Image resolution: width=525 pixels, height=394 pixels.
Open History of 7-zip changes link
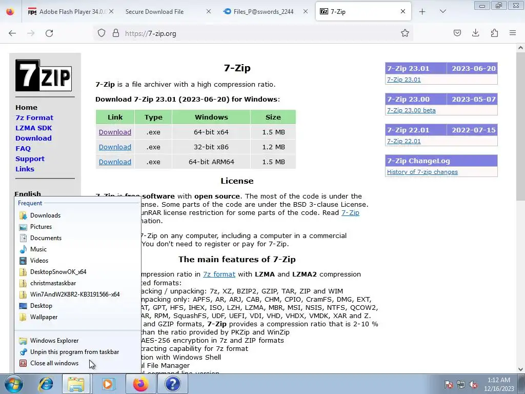point(422,172)
